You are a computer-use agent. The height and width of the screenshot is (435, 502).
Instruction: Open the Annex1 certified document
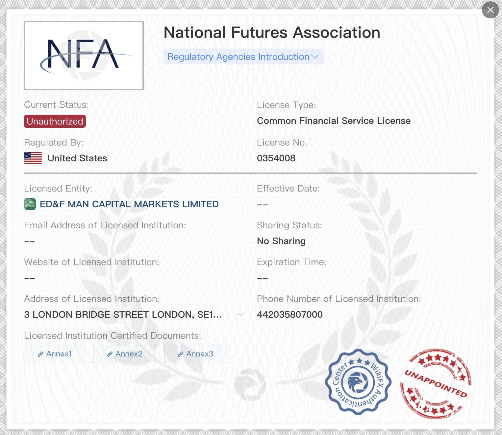[55, 354]
